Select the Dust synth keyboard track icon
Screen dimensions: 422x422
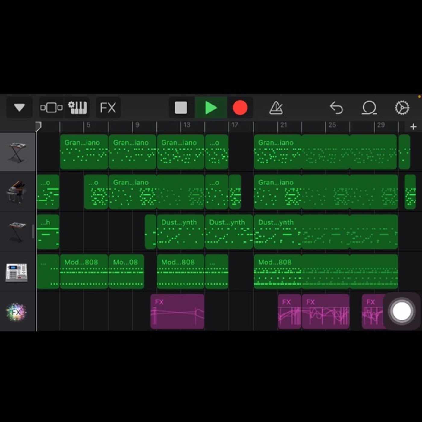(17, 231)
